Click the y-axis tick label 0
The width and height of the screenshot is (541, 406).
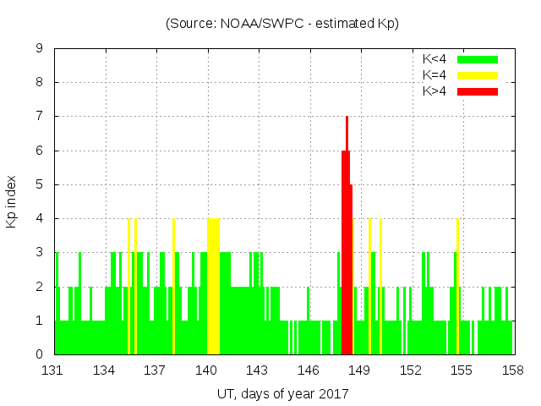(40, 354)
